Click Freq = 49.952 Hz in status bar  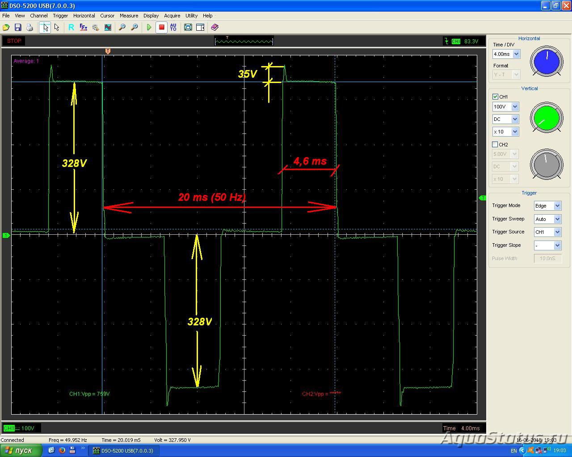click(68, 440)
